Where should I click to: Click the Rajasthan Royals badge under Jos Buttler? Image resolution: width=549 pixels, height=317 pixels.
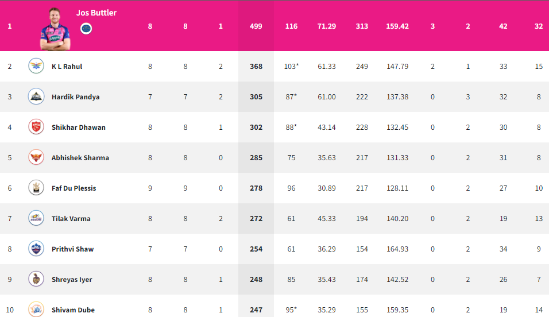click(x=86, y=28)
